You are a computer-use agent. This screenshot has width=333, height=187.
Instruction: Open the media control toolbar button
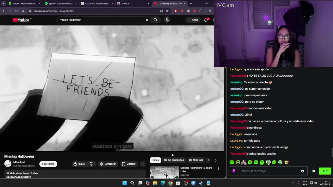pos(210,11)
